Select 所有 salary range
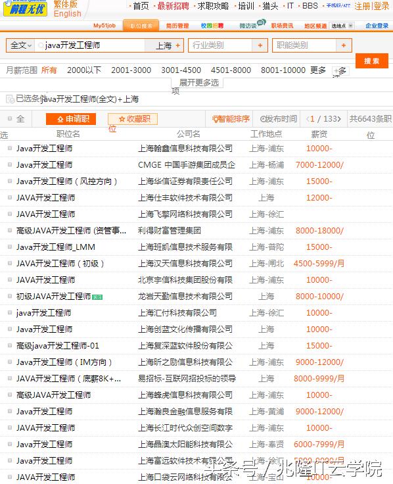The image size is (393, 484). coord(49,70)
